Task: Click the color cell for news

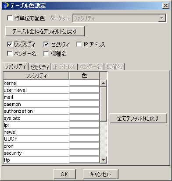Action: [84, 132]
